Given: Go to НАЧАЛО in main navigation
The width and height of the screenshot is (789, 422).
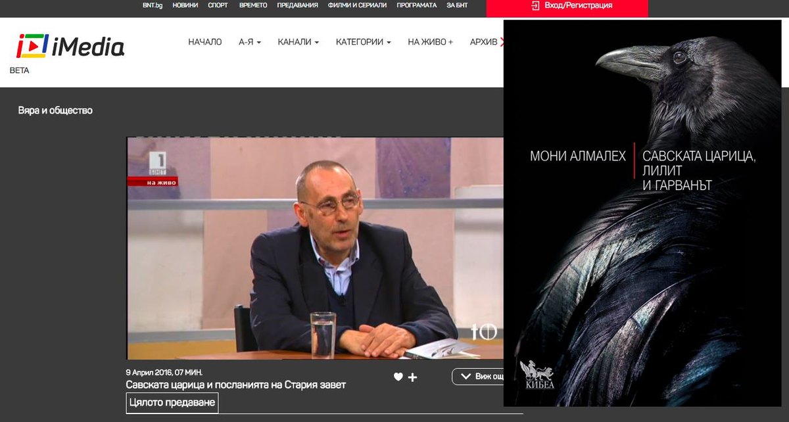Looking at the screenshot, I should coord(205,42).
